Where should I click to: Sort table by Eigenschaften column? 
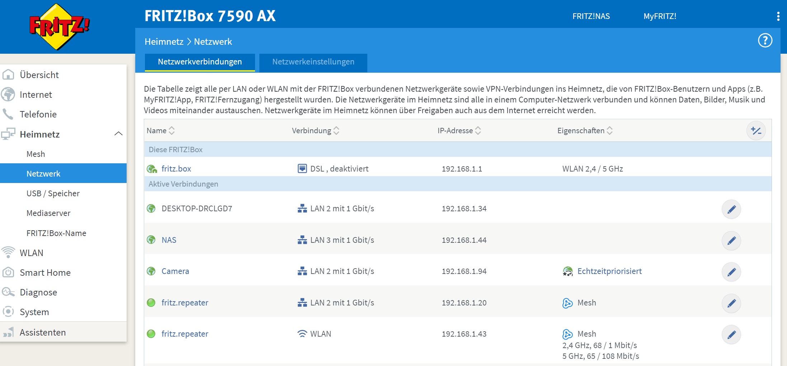coord(585,131)
